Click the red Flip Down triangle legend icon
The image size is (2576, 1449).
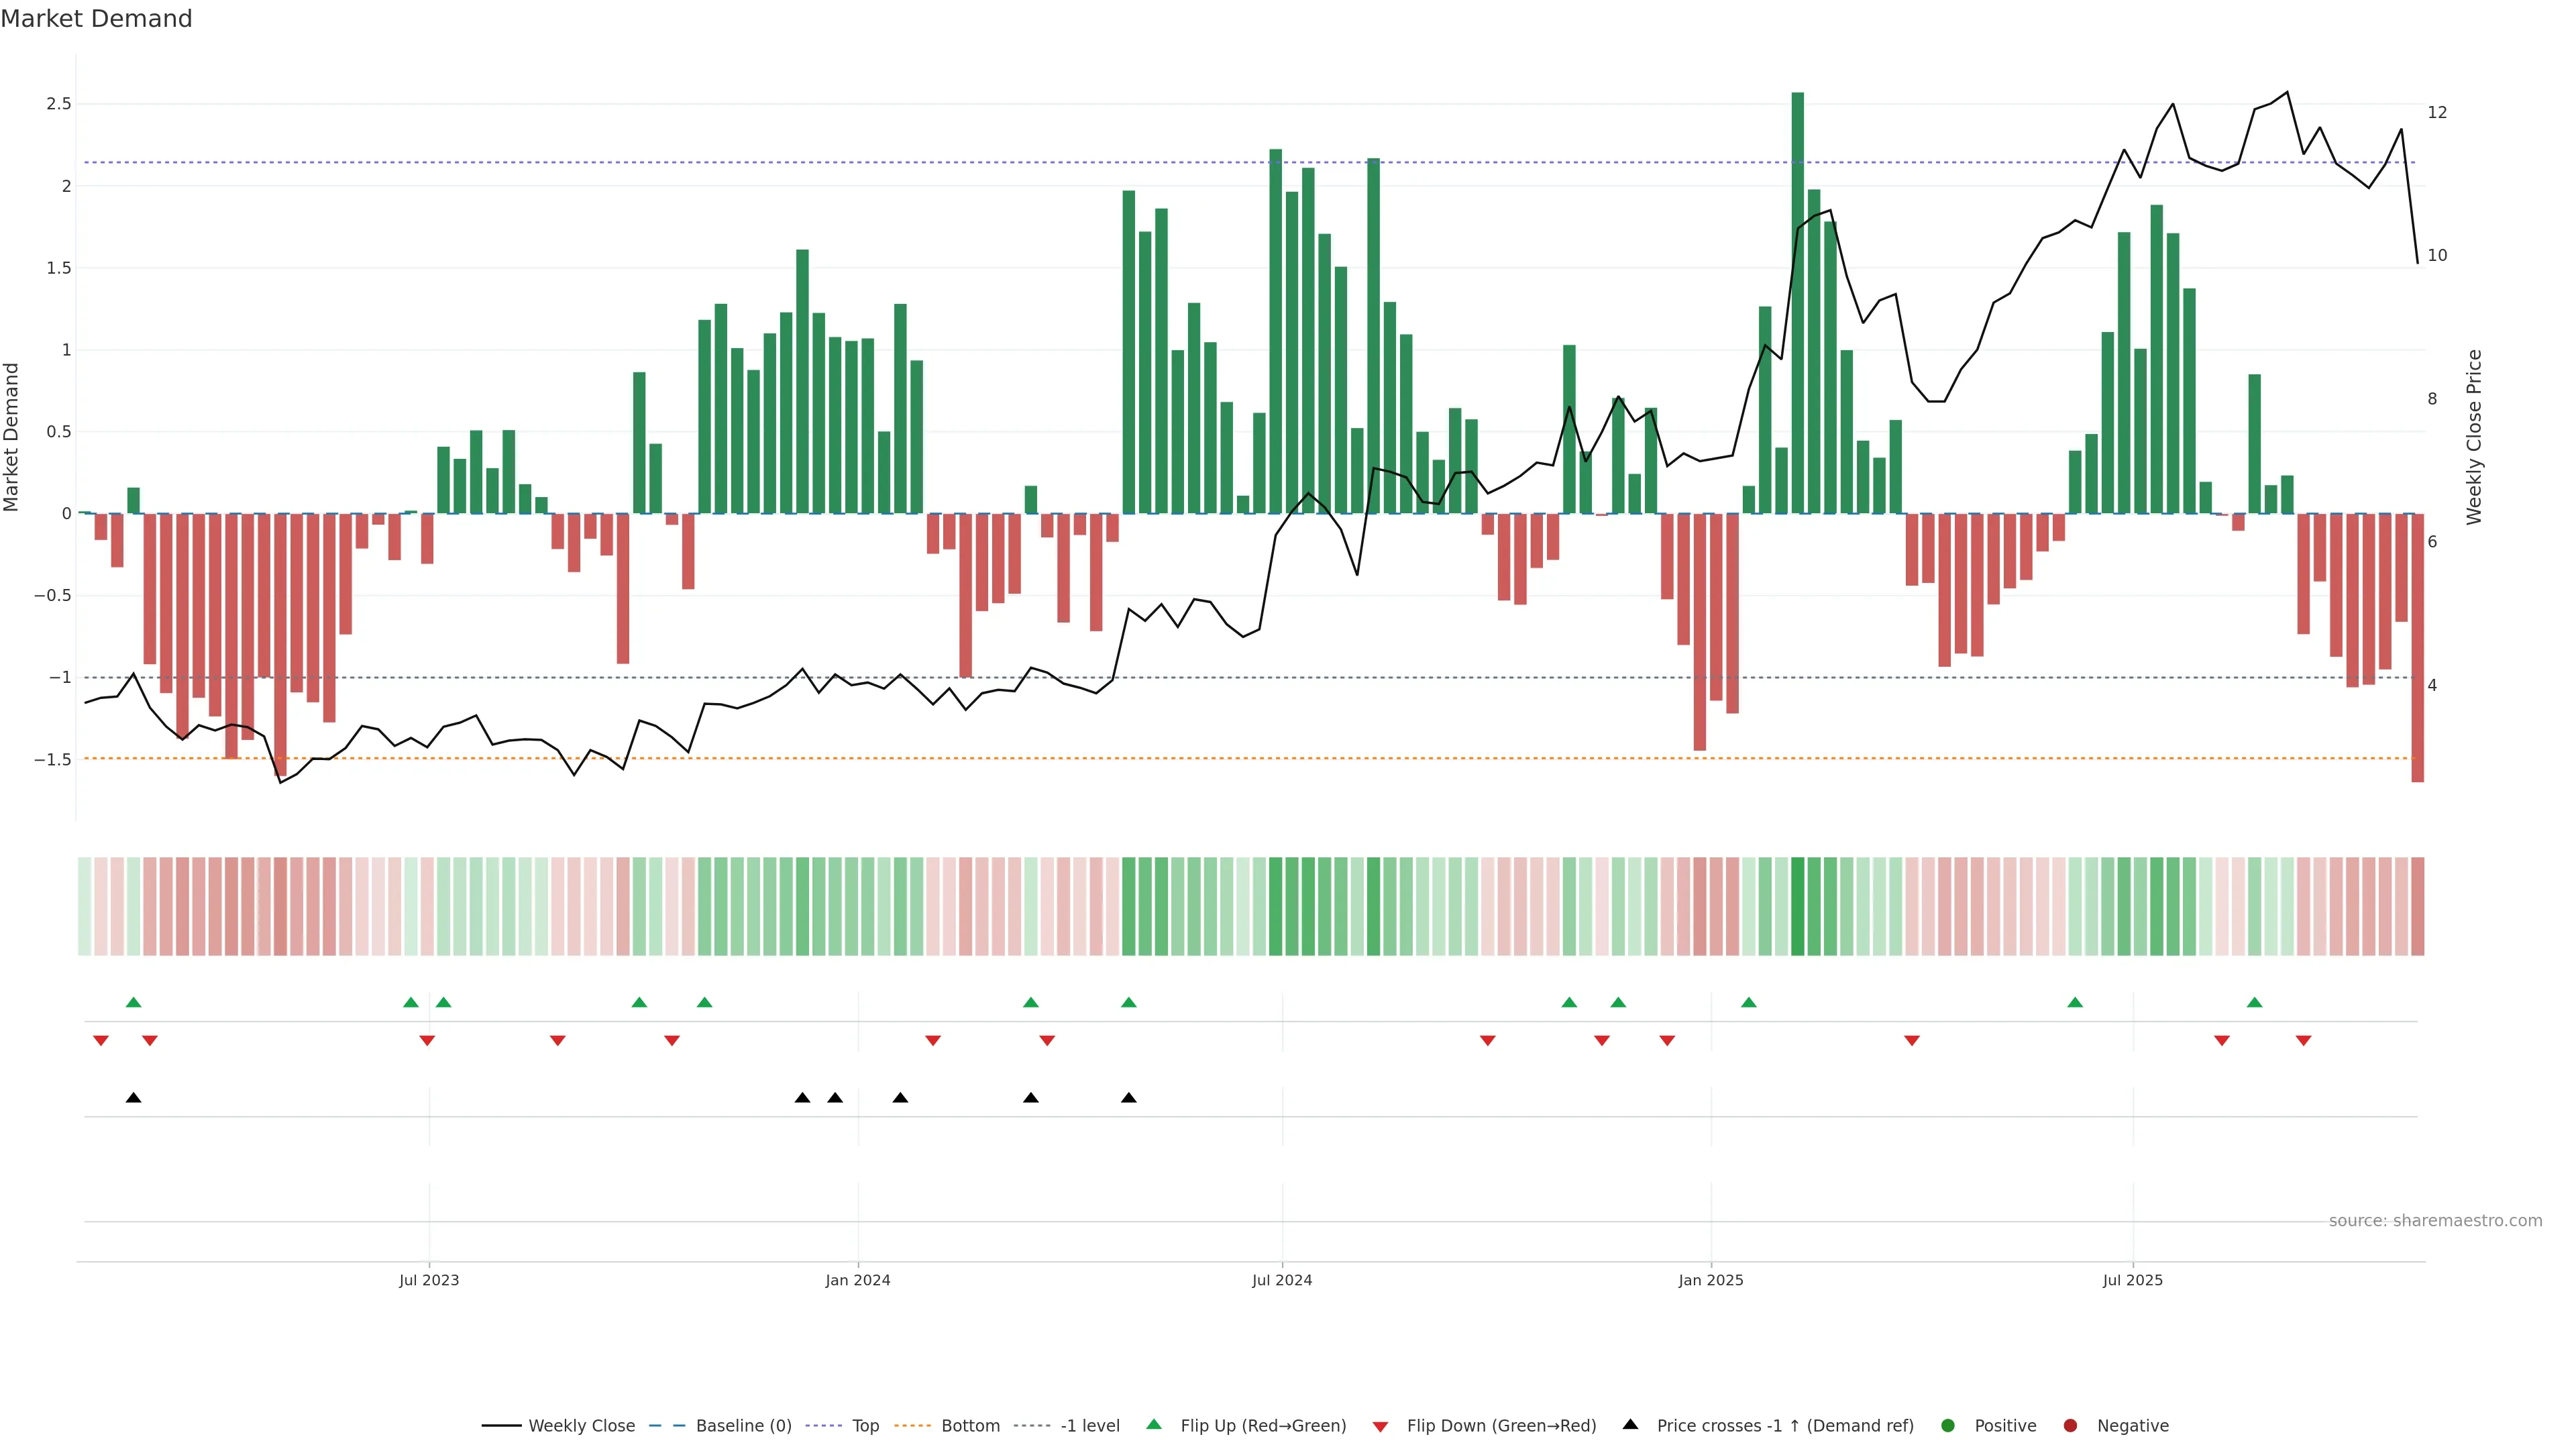1381,1427
